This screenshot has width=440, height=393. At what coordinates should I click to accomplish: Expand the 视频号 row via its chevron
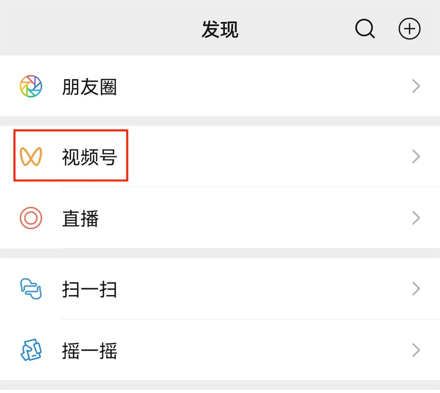(416, 156)
